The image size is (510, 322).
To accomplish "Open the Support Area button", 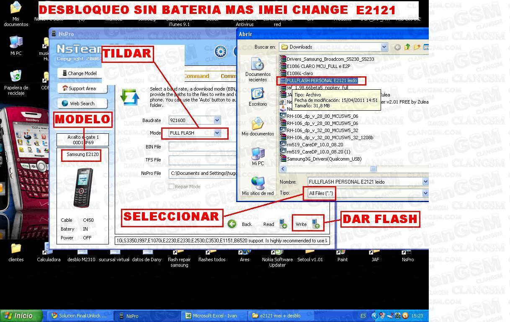I will pos(82,88).
